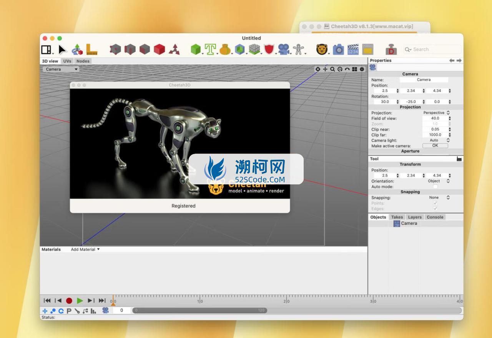Click the cheetah head render icon

click(x=322, y=49)
